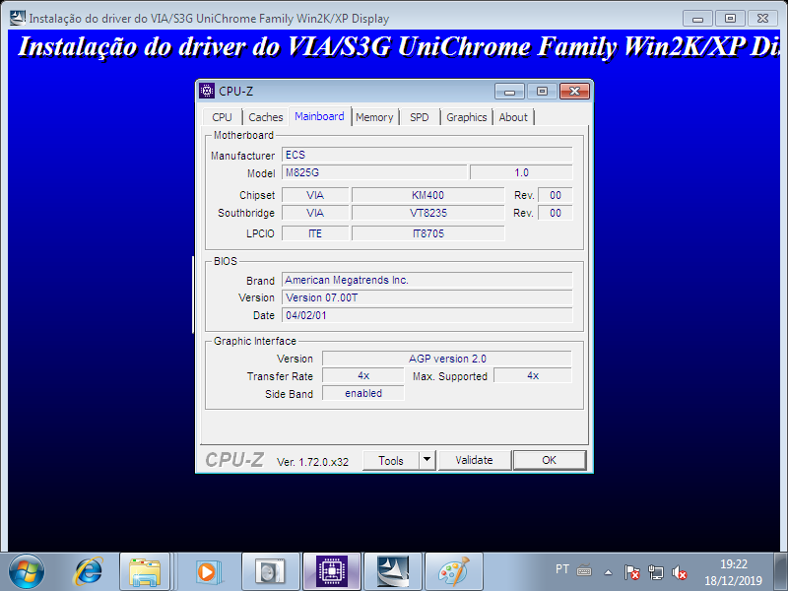Minimize the VIA driver installer window
The width and height of the screenshot is (788, 591).
[697, 19]
